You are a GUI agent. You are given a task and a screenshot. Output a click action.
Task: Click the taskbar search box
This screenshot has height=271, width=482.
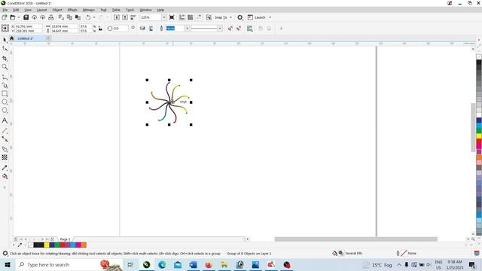[x=69, y=264]
